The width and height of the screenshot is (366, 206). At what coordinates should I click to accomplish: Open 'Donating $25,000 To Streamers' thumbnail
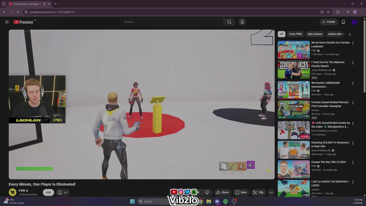pyautogui.click(x=294, y=150)
